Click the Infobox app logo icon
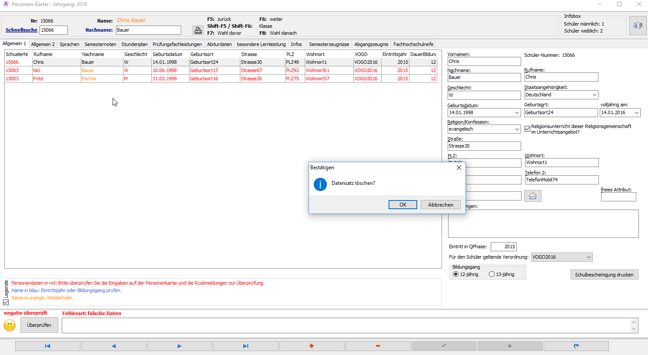The width and height of the screenshot is (648, 355). [x=638, y=26]
